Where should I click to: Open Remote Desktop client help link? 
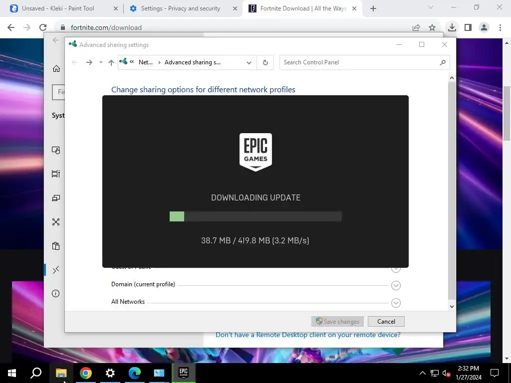point(307,335)
